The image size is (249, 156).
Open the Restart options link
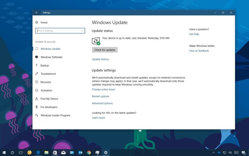pos(101,96)
